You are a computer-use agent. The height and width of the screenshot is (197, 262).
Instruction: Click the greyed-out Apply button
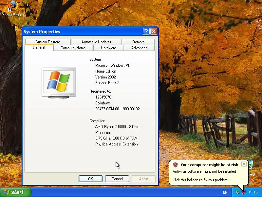pyautogui.click(x=143, y=179)
